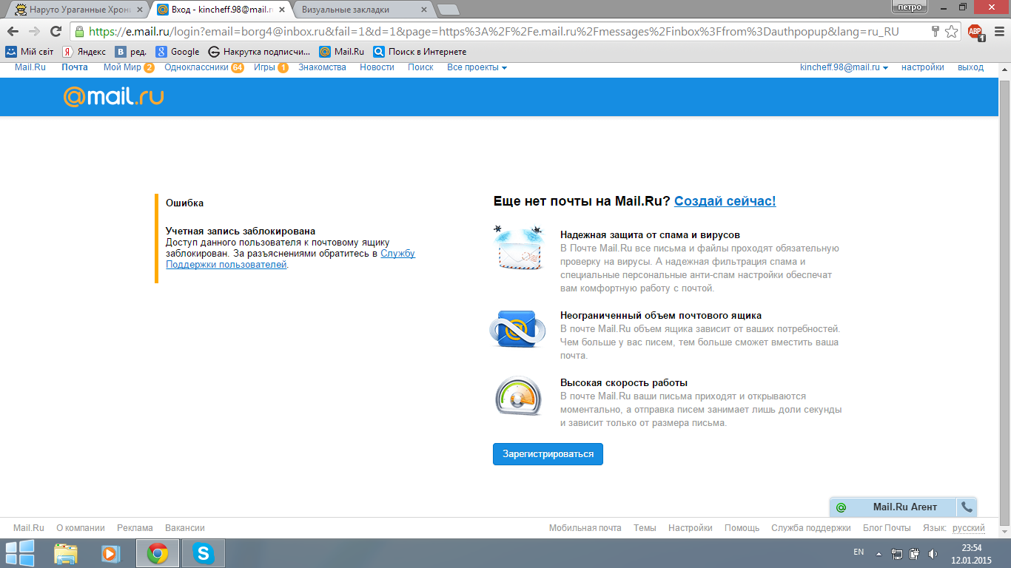Image resolution: width=1011 pixels, height=568 pixels.
Task: Click the Службу Поддержки пользователей link
Action: [x=290, y=259]
